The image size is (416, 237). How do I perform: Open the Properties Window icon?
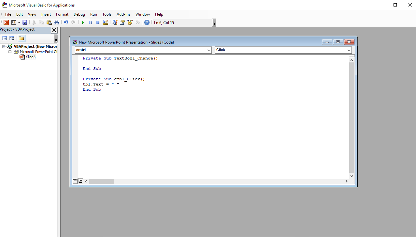122,22
